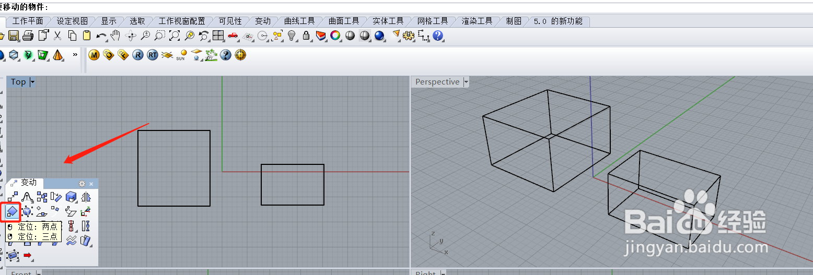
Task: Switch to the 工作平面 tab
Action: point(28,21)
